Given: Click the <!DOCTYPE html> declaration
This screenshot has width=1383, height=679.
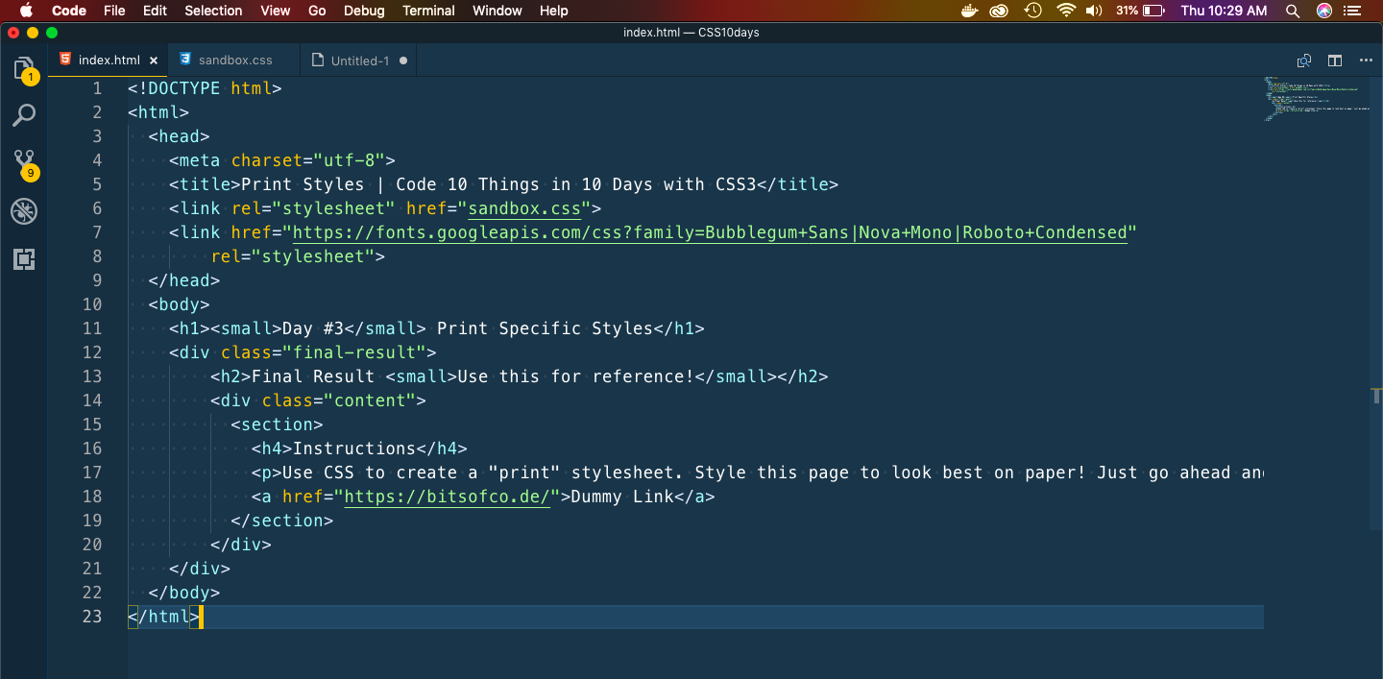Looking at the screenshot, I should point(205,88).
